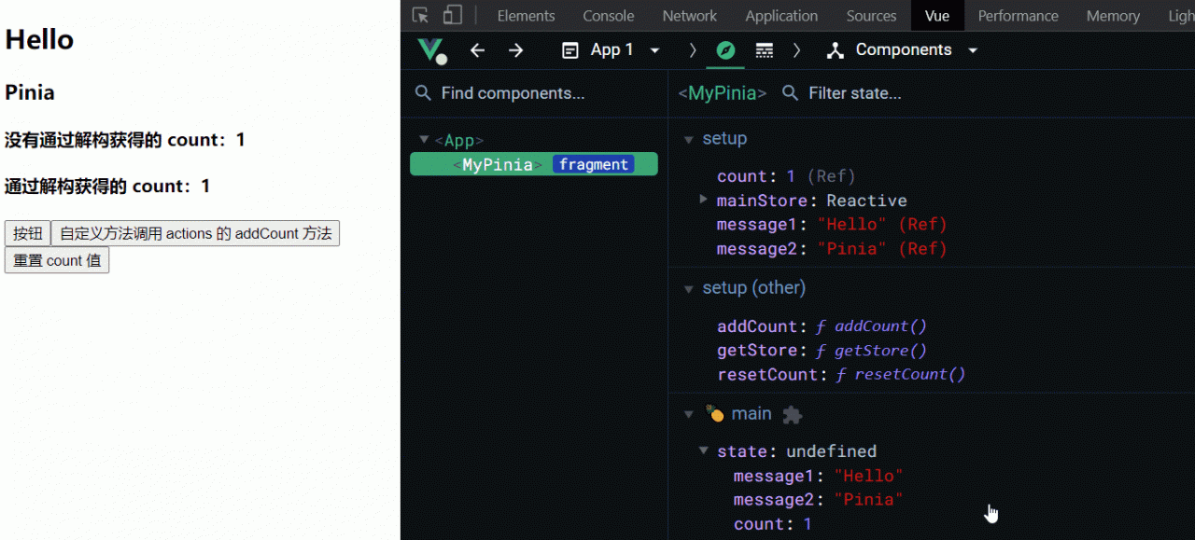Open the timeline layers icon
The width and height of the screenshot is (1195, 540).
(764, 50)
